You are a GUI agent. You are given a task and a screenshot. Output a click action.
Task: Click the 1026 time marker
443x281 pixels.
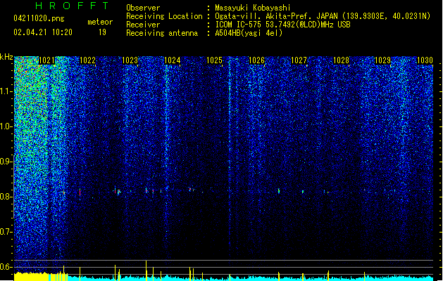coord(256,60)
